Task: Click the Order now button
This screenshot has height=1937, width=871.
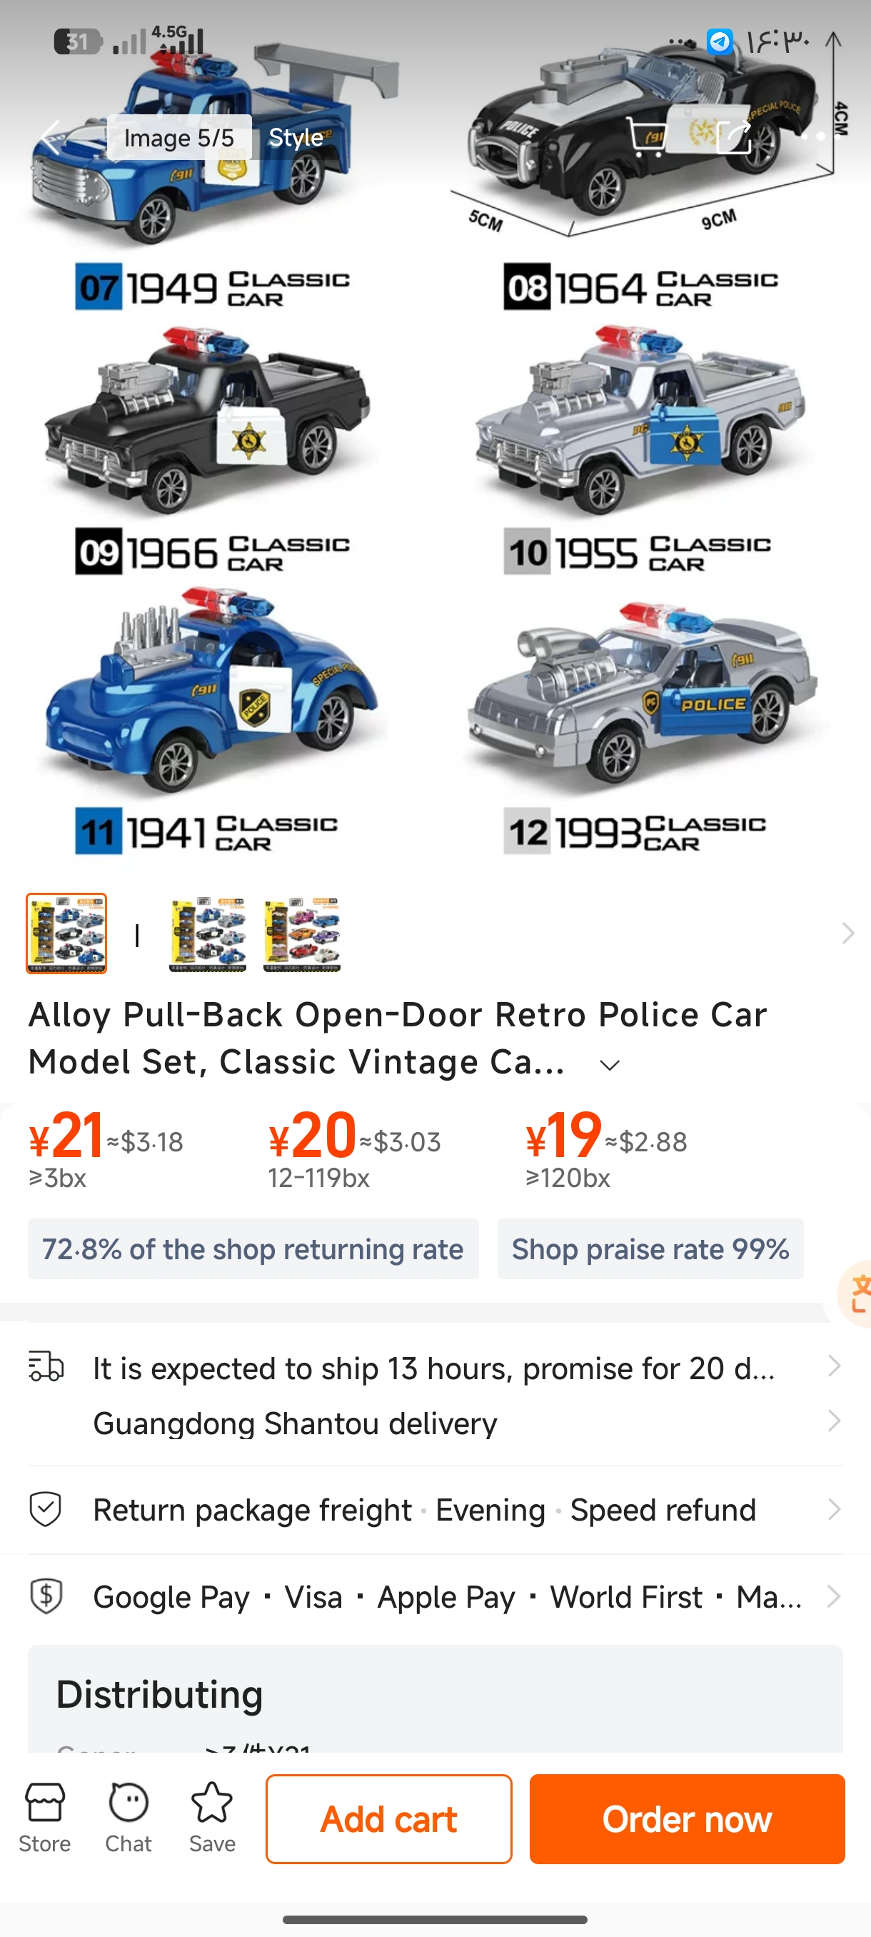Action: (x=687, y=1818)
